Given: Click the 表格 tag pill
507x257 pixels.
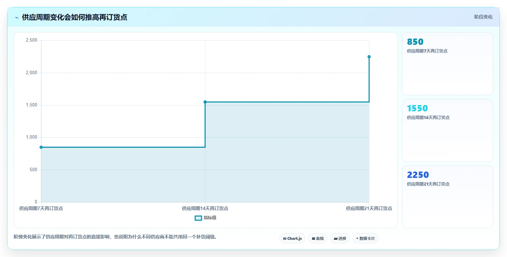Looking at the screenshot, I should tap(318, 238).
